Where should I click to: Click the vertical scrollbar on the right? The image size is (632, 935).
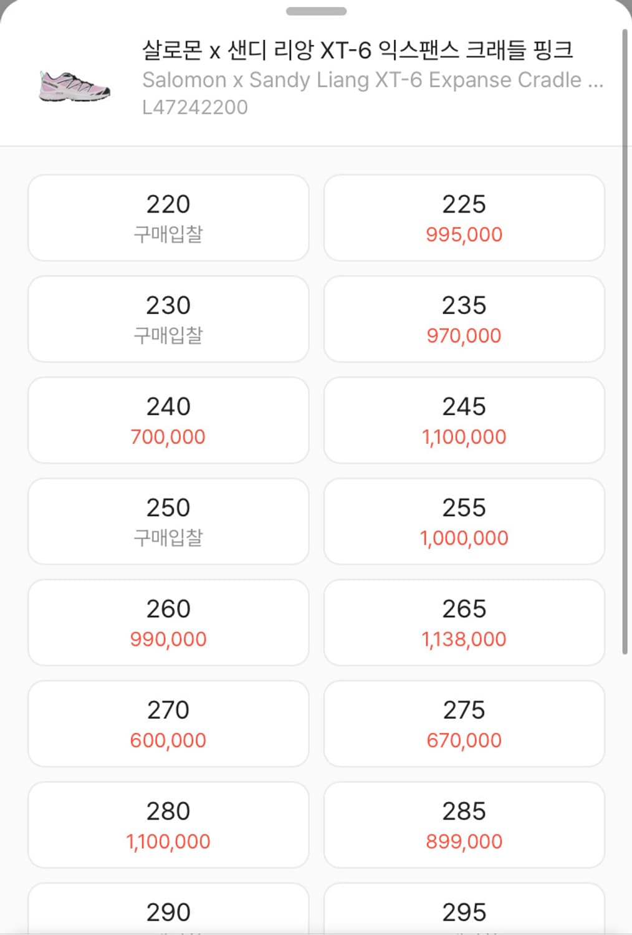point(625,337)
